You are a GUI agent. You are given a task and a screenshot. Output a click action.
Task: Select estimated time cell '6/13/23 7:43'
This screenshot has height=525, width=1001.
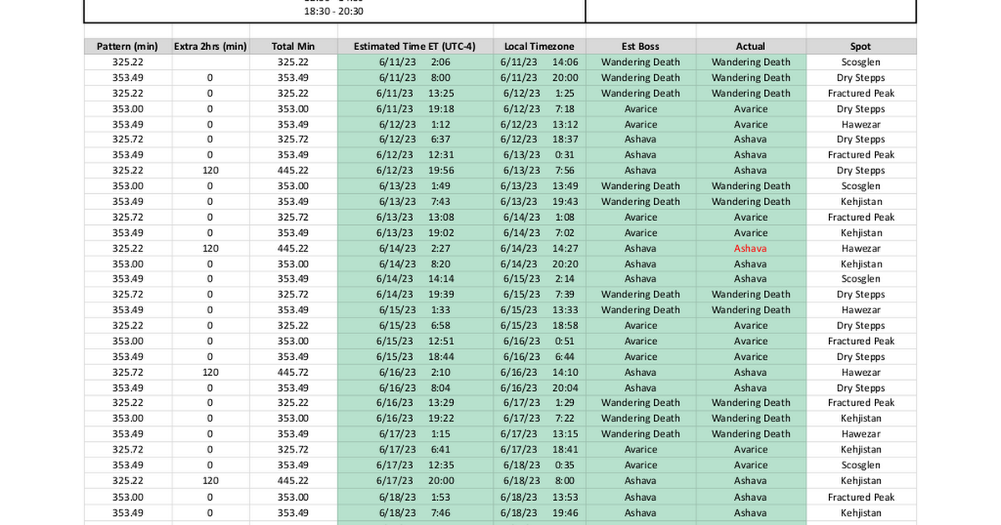(x=415, y=202)
